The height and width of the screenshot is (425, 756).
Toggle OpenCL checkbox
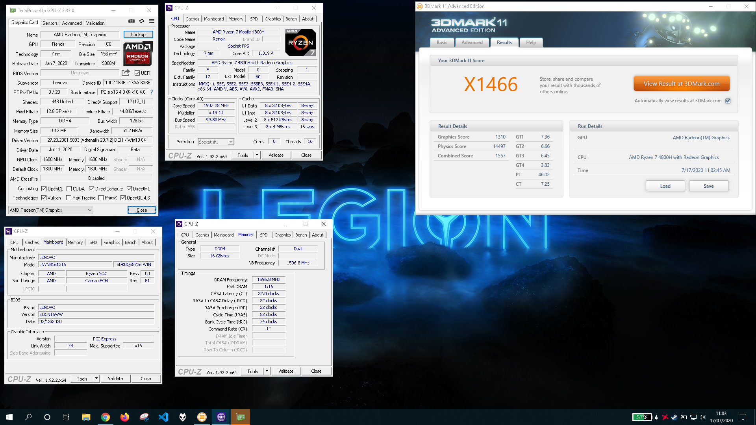pyautogui.click(x=44, y=189)
